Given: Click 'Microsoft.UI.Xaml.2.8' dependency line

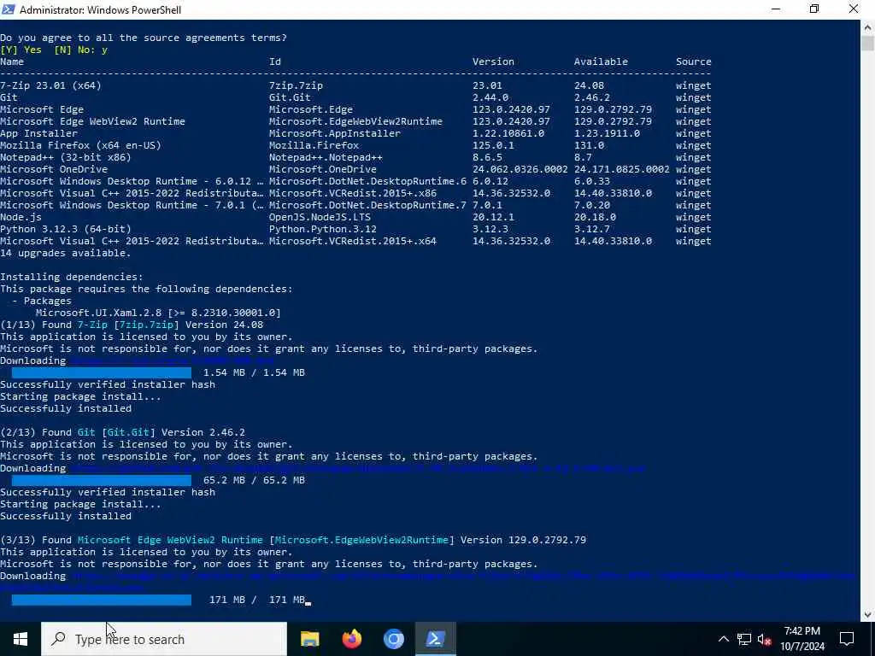Looking at the screenshot, I should 158,313.
